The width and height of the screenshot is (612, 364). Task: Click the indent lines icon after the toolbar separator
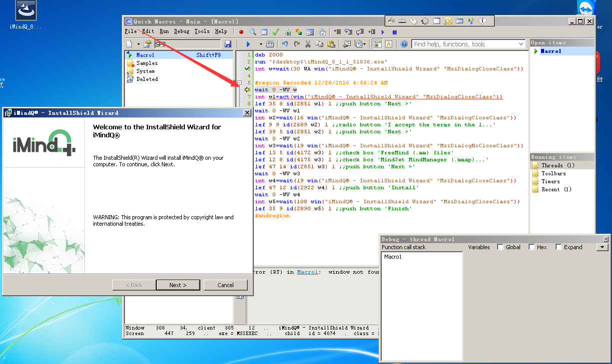coord(337,31)
